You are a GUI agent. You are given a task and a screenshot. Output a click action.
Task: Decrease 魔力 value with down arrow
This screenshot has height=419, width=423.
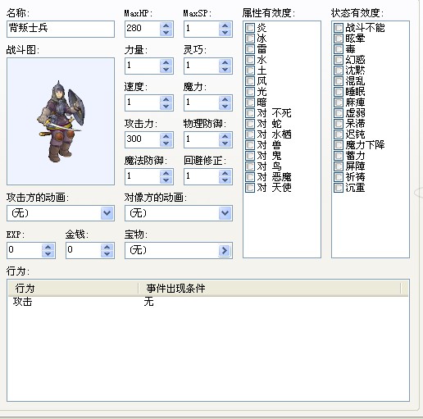(225, 107)
